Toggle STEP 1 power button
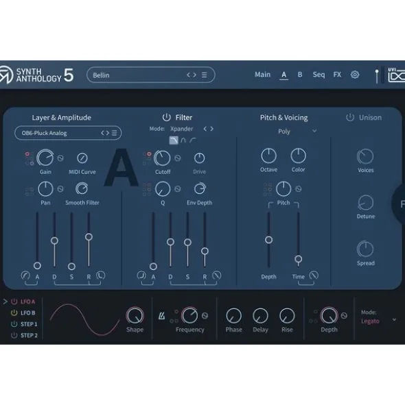The width and height of the screenshot is (405, 405). point(14,324)
